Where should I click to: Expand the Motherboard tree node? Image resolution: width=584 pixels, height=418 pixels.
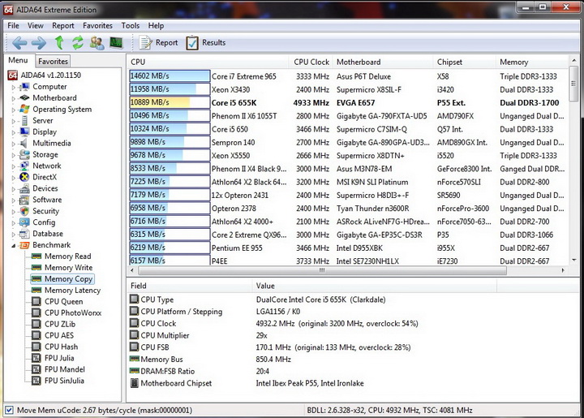[14, 99]
